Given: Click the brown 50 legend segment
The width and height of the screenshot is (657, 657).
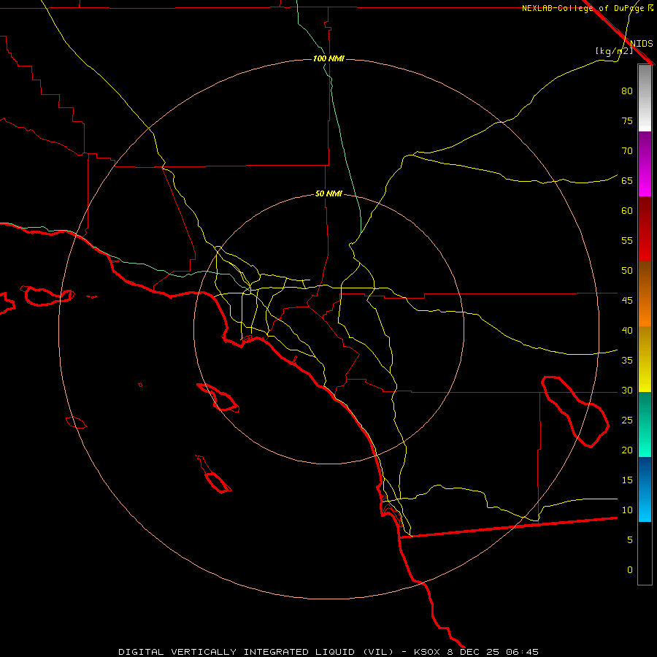Looking at the screenshot, I should pyautogui.click(x=645, y=277).
